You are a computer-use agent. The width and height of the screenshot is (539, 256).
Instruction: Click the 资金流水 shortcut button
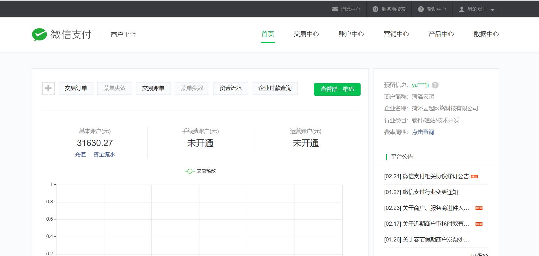point(231,88)
